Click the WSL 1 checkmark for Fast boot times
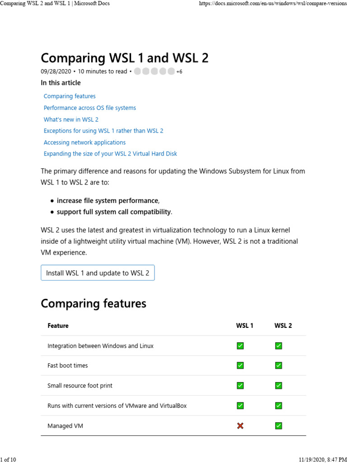Screen dimensions: 347x463 click(x=240, y=365)
